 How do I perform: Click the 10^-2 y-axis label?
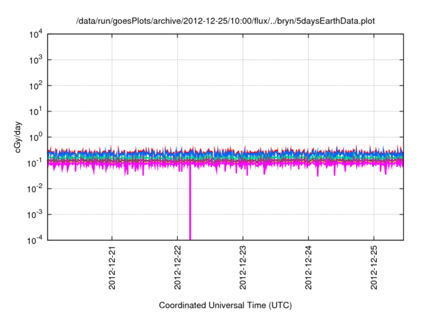click(35, 189)
